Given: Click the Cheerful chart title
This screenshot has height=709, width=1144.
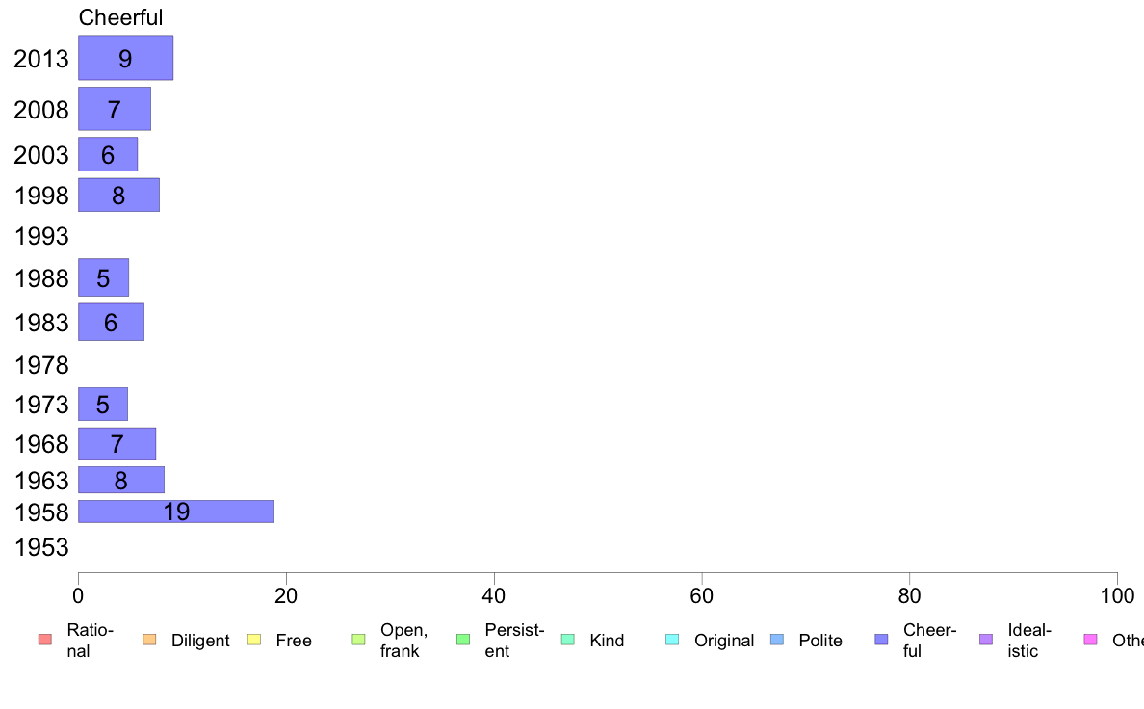Looking at the screenshot, I should coord(120,17).
